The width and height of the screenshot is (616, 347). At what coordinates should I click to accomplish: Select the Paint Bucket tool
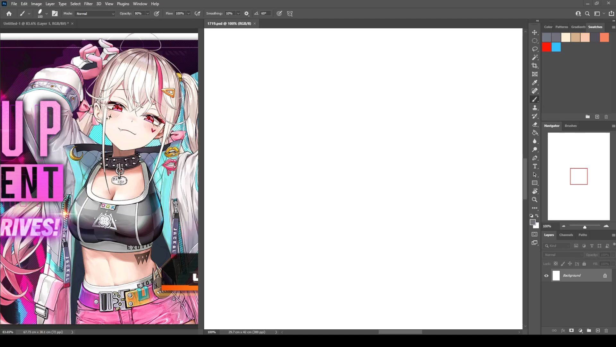point(535,133)
